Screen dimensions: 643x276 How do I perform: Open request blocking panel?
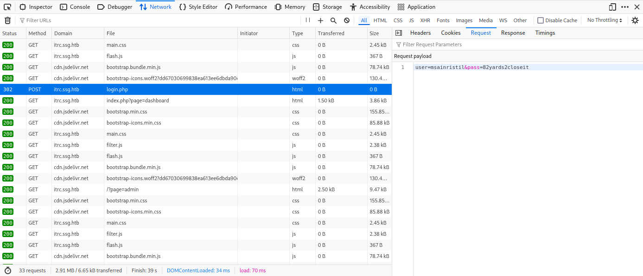pos(346,20)
